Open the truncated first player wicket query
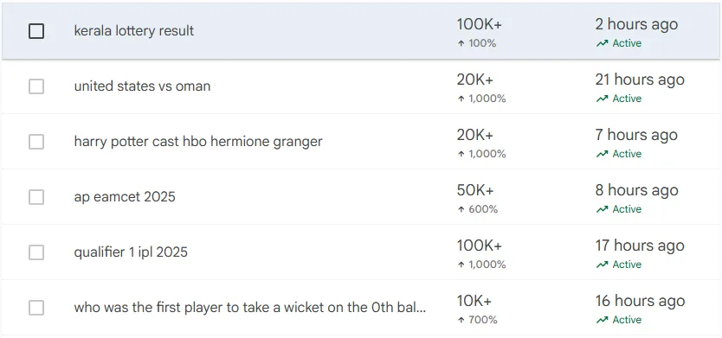This screenshot has height=338, width=722. [x=250, y=307]
